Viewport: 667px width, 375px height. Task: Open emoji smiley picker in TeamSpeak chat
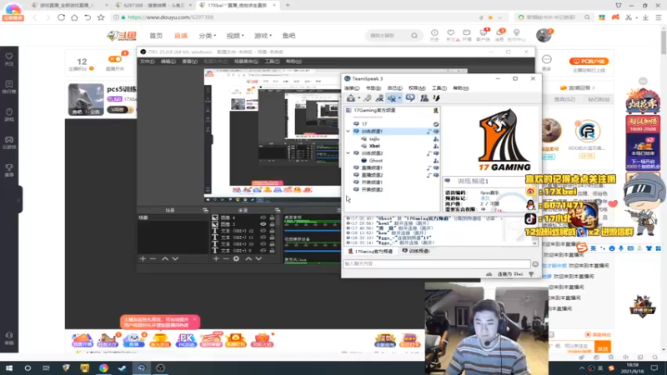(x=535, y=264)
